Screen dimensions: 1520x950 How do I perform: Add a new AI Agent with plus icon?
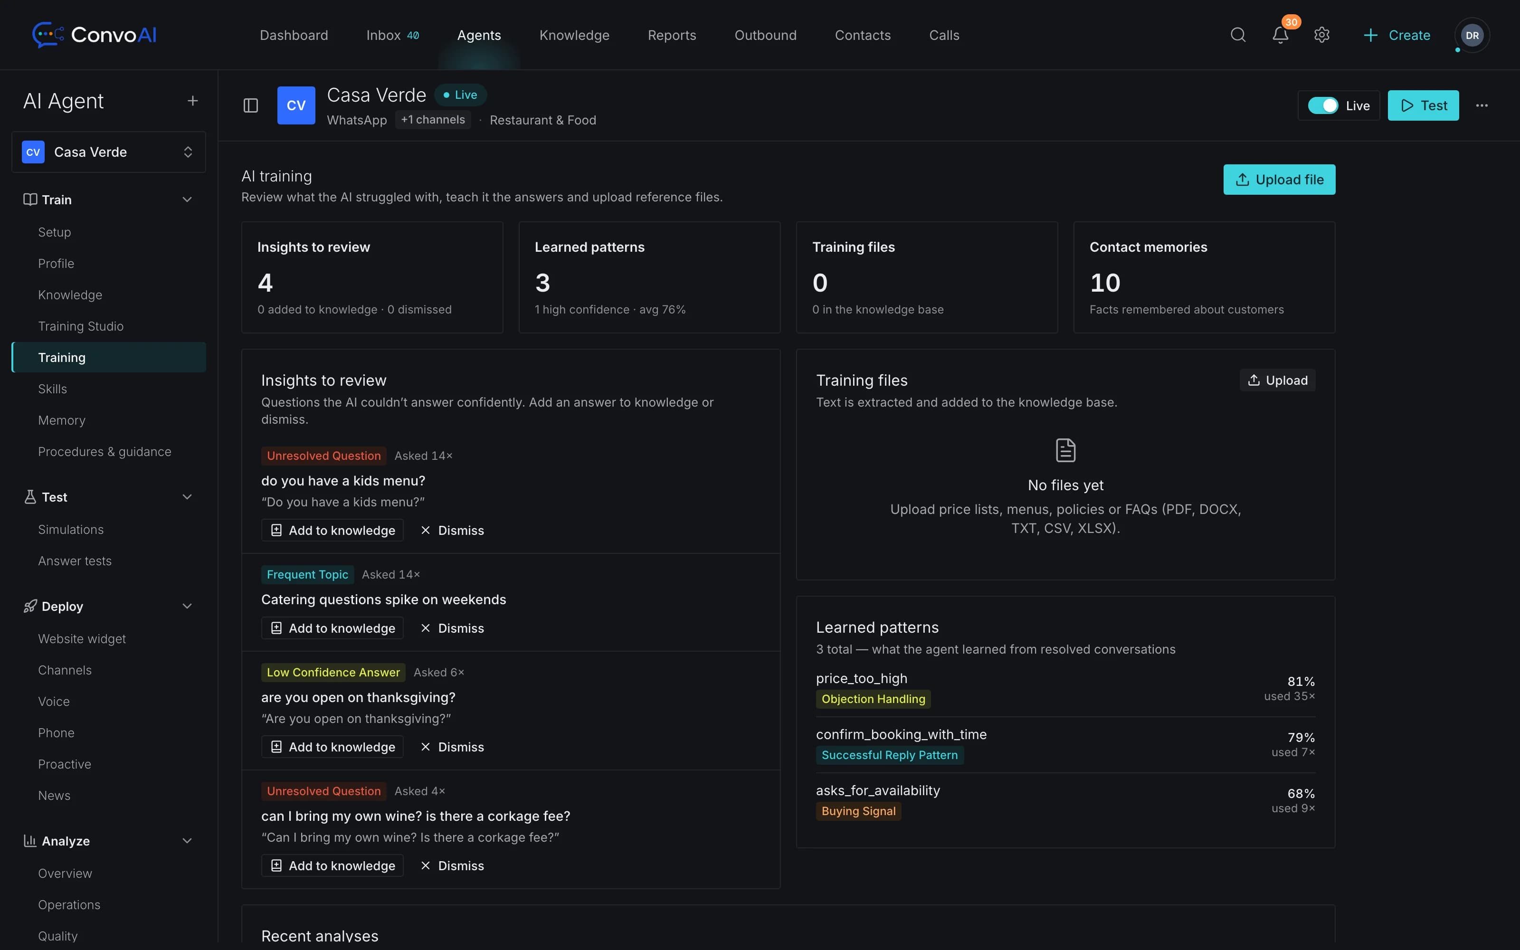click(193, 101)
